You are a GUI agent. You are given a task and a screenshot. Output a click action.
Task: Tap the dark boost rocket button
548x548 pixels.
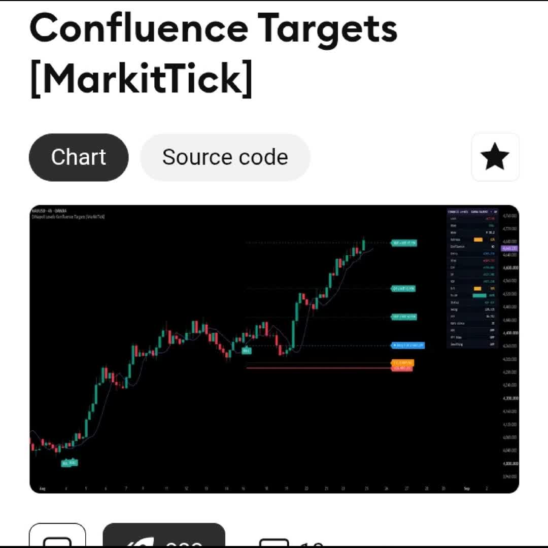[x=164, y=535]
